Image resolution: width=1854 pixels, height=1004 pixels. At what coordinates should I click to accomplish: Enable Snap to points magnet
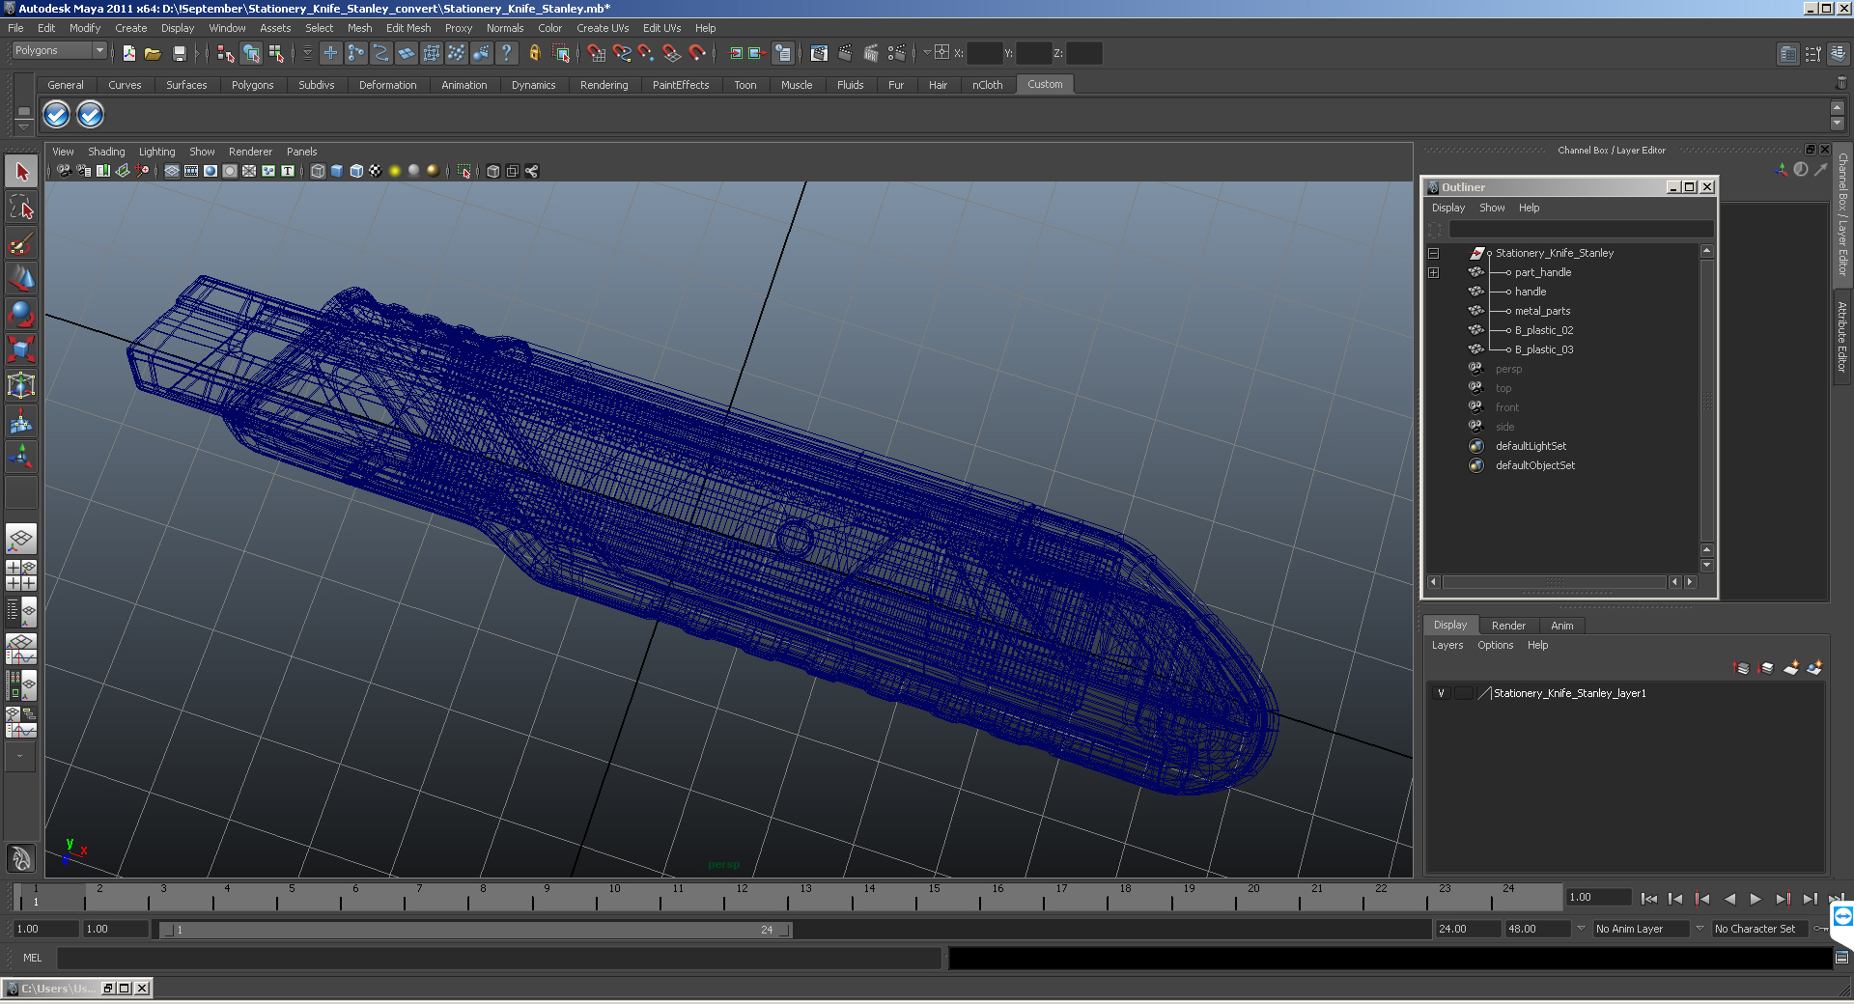pos(646,53)
